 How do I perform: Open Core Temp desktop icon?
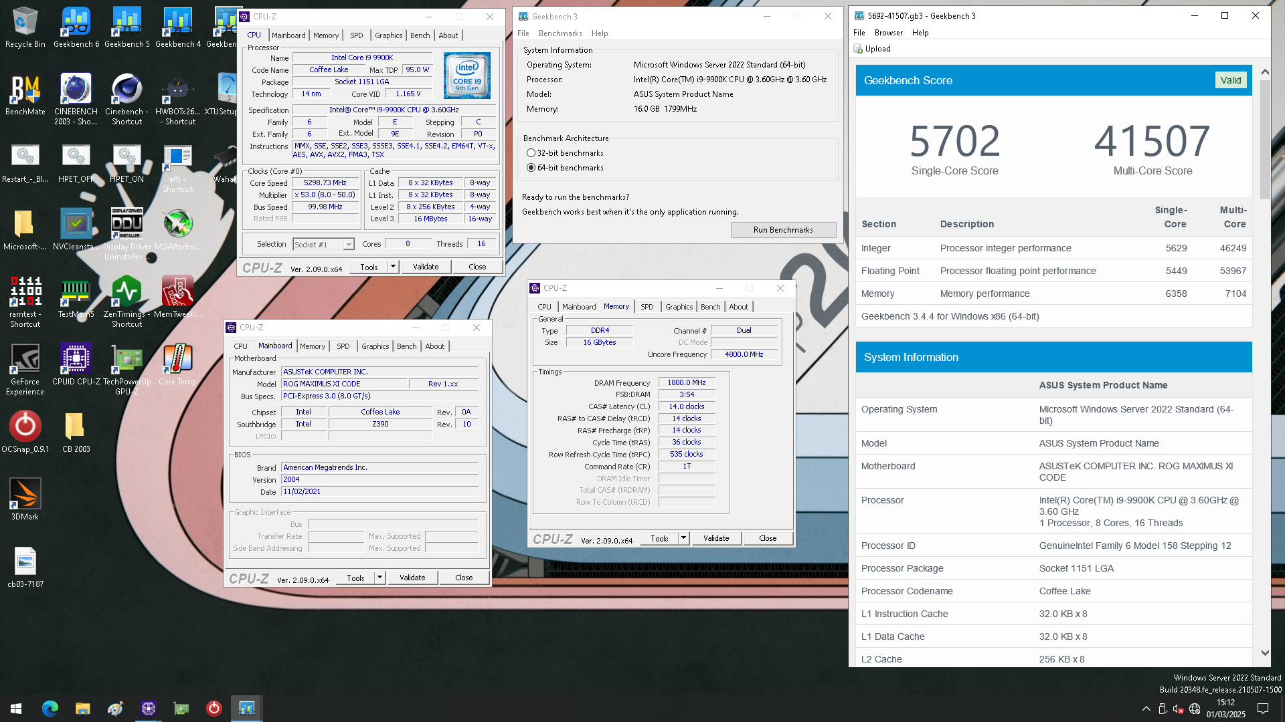(x=178, y=365)
